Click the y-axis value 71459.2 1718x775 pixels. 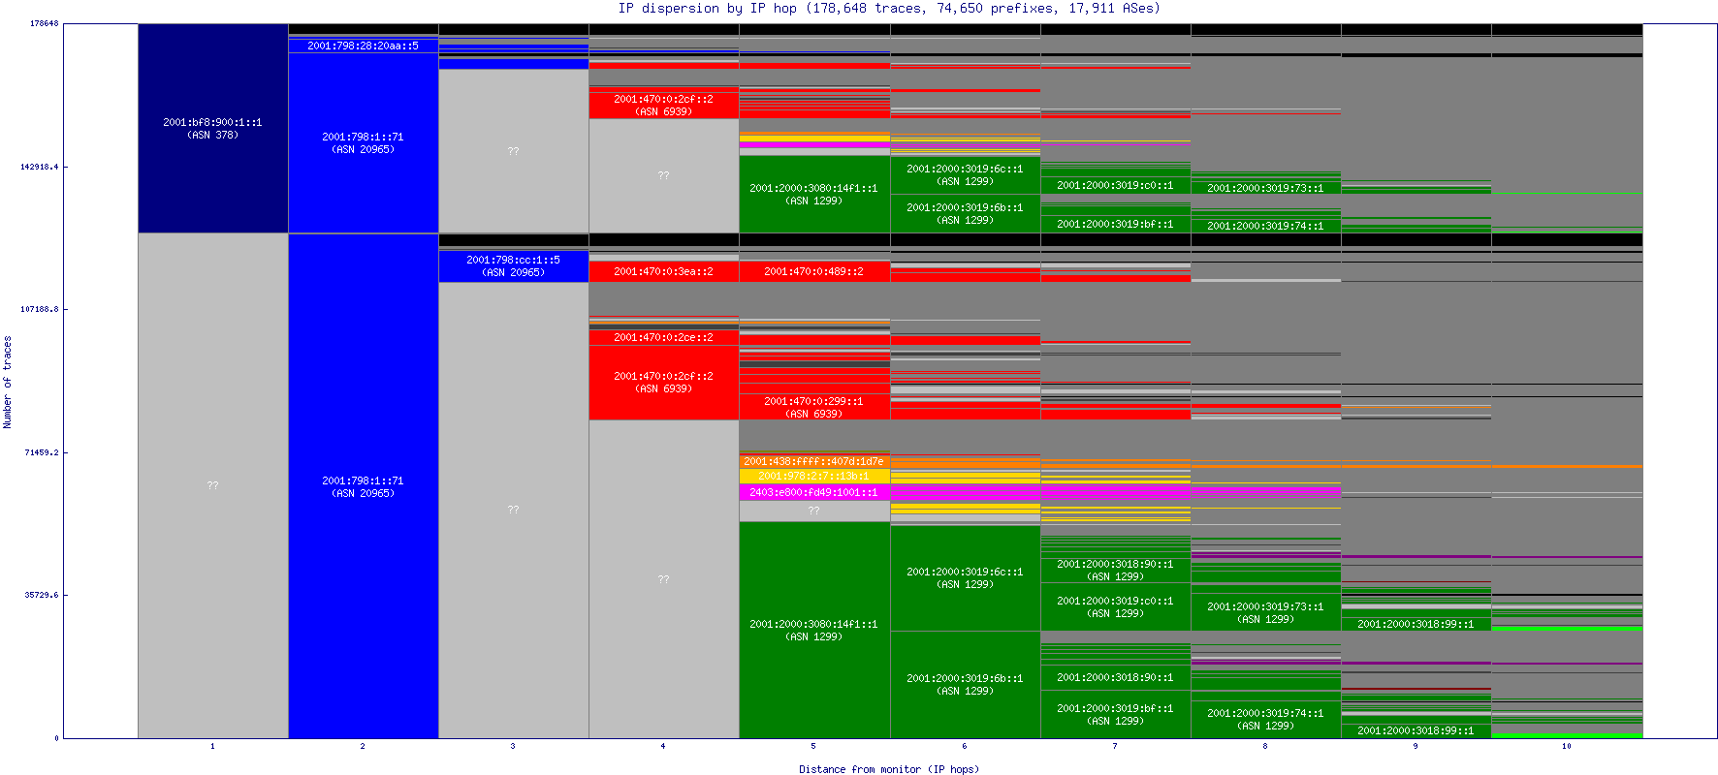42,452
